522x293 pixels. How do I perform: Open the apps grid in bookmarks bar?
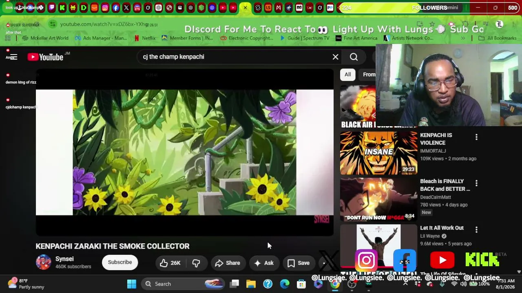pos(8,38)
